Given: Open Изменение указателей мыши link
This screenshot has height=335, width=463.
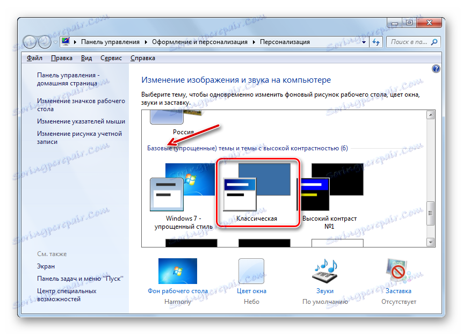Looking at the screenshot, I should tap(81, 121).
